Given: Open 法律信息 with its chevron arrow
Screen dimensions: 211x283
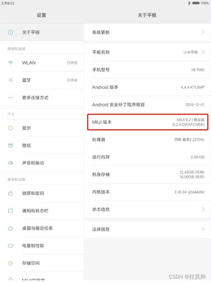Looking at the screenshot, I should click(x=203, y=229).
